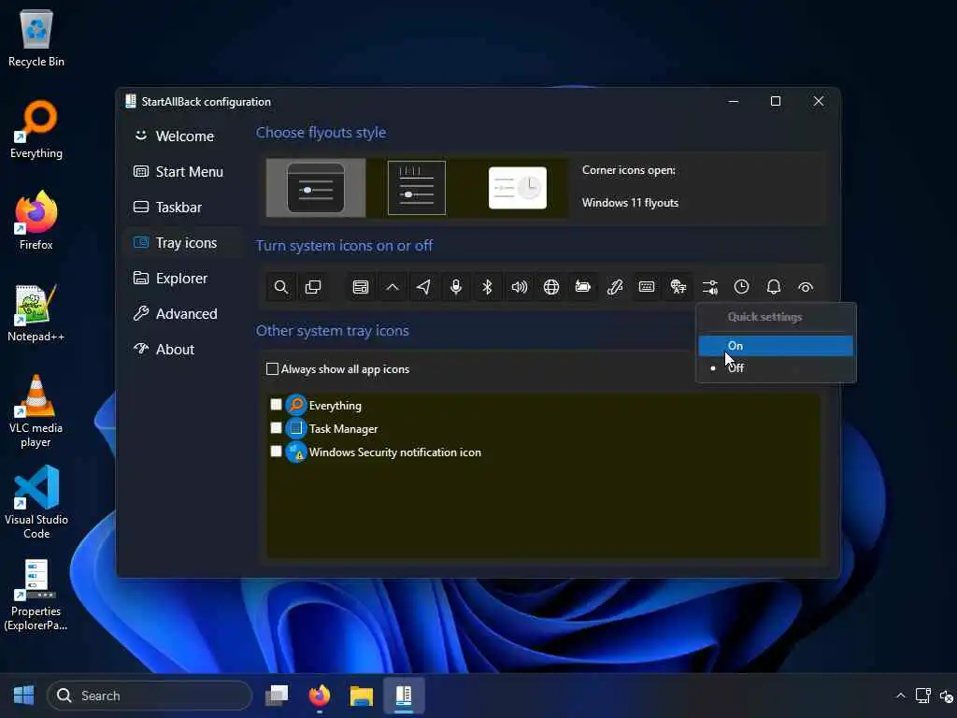957x718 pixels.
Task: Click Windows Security shield icon in list
Action: click(x=296, y=452)
